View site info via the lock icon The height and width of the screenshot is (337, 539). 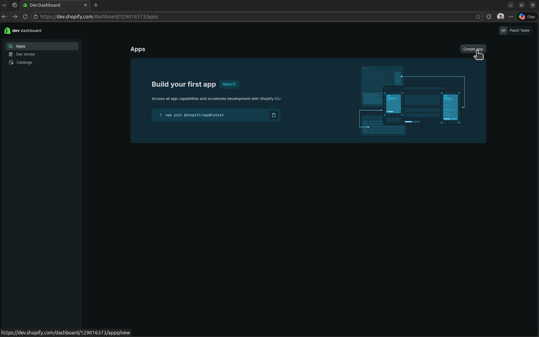[x=36, y=16]
